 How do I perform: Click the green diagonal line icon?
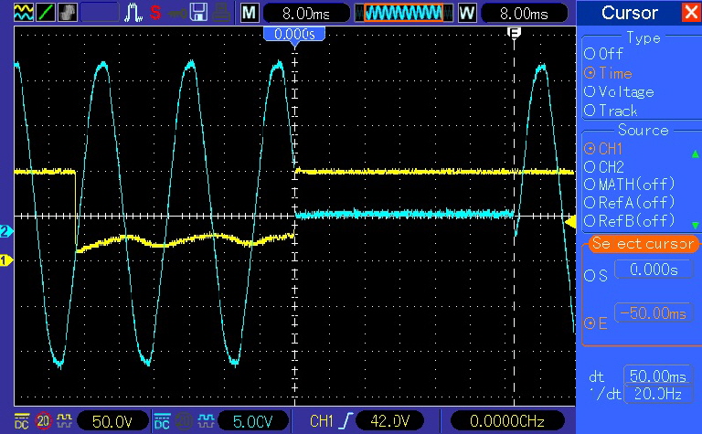45,13
